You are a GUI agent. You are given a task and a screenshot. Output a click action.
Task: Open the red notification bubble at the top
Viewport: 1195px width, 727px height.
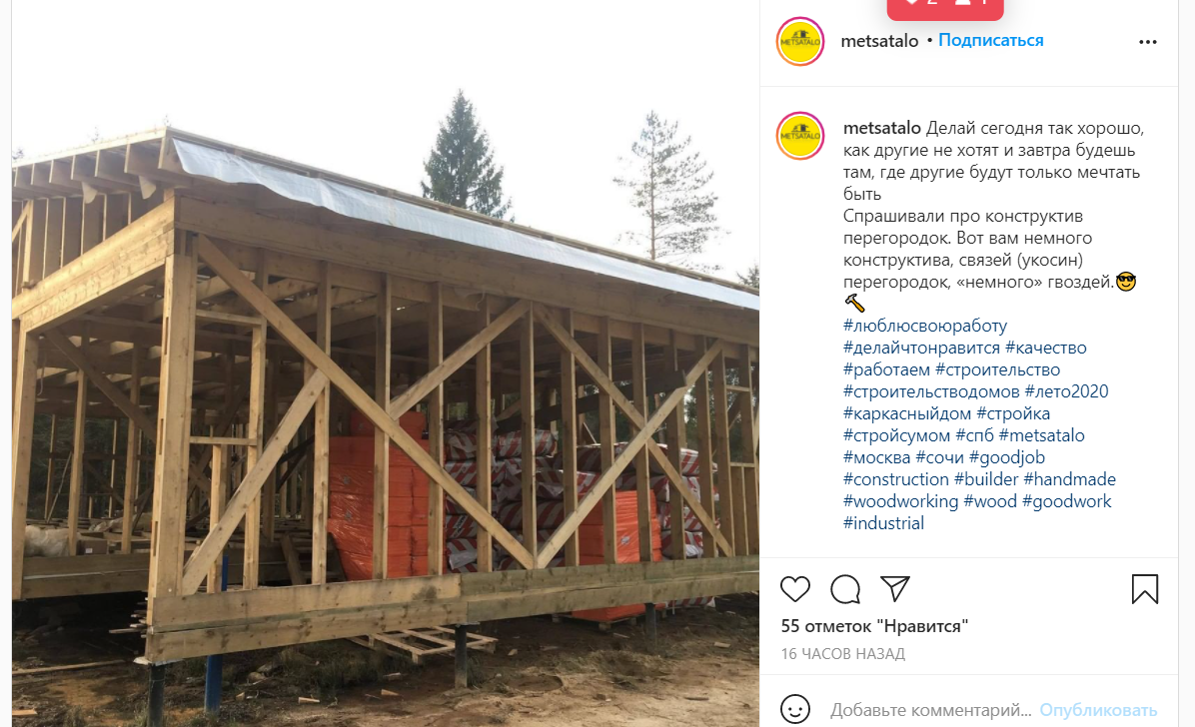(x=945, y=8)
